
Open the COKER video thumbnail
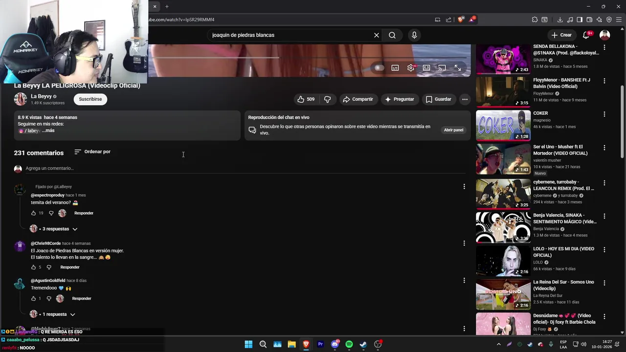point(503,125)
